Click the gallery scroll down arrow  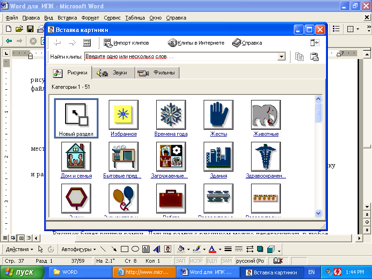(x=318, y=213)
